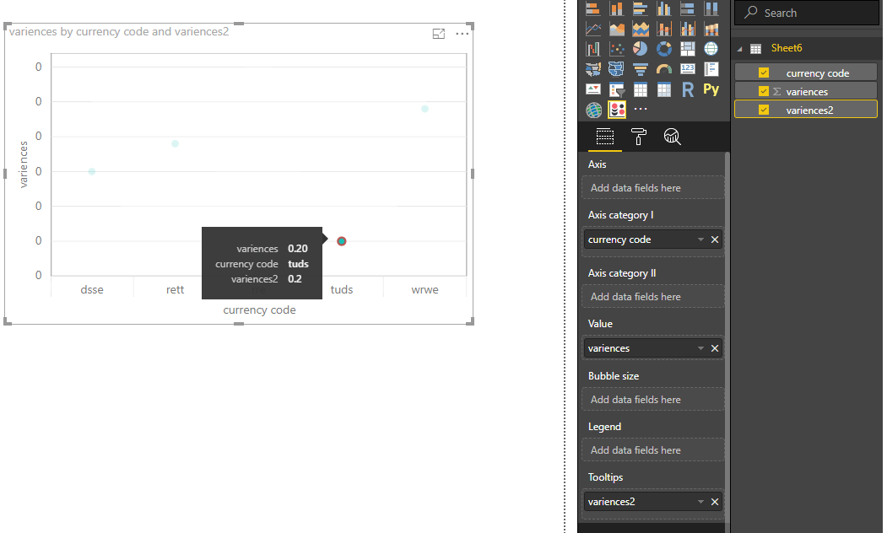Open dropdown arrow for variences Value field
887x533 pixels.
click(x=700, y=348)
